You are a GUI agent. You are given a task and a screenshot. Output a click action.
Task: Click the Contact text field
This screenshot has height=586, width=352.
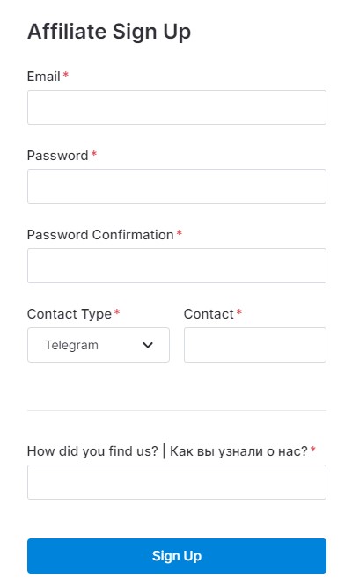[x=255, y=345]
